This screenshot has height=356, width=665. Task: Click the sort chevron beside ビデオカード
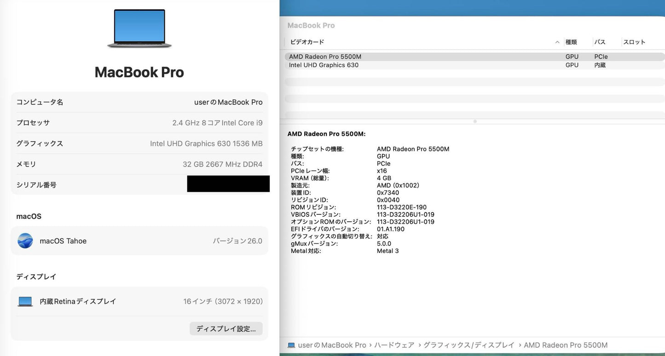click(x=557, y=42)
